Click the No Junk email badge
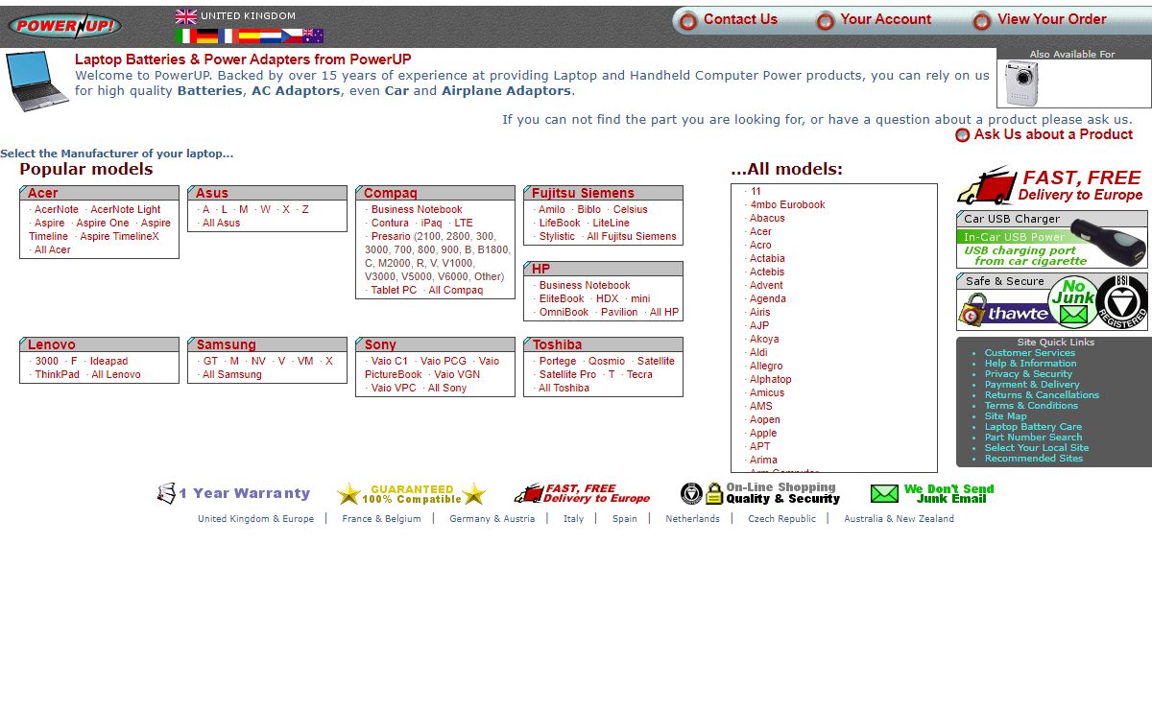Screen dimensions: 1152x710 (x=1071, y=302)
